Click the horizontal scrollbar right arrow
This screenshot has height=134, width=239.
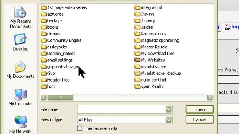point(210,97)
